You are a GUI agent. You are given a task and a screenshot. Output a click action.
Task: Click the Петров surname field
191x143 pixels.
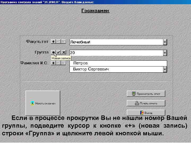[x=118, y=63]
